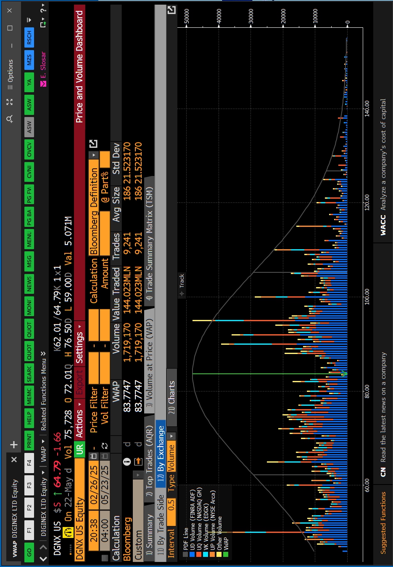This screenshot has width=393, height=567.
Task: Click the orange upload arrow icon
Action: point(138,462)
